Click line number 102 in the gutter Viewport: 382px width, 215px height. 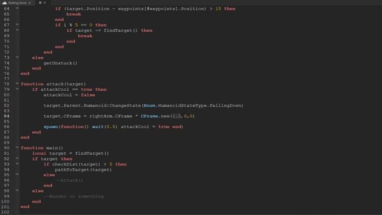[x=5, y=212]
